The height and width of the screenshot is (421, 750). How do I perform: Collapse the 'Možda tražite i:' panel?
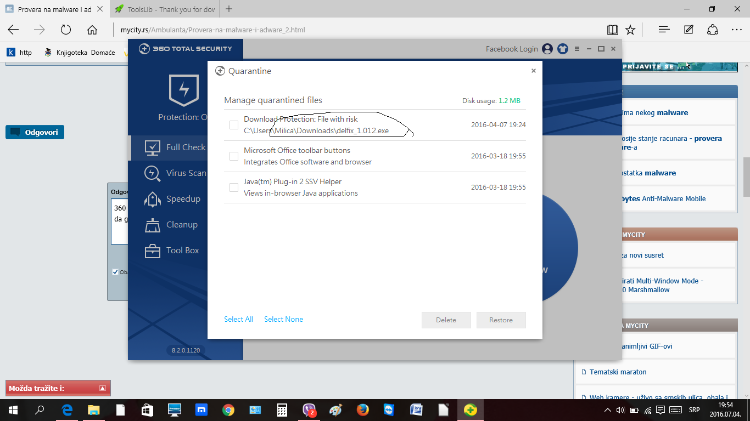pos(102,388)
